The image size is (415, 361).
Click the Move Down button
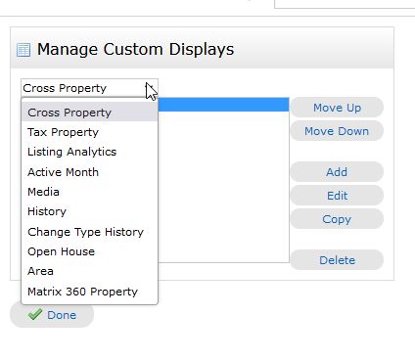(337, 131)
